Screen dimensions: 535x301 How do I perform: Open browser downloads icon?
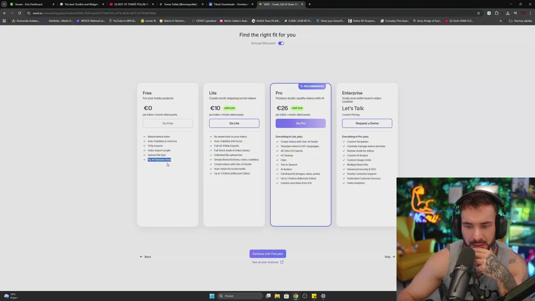point(507,13)
